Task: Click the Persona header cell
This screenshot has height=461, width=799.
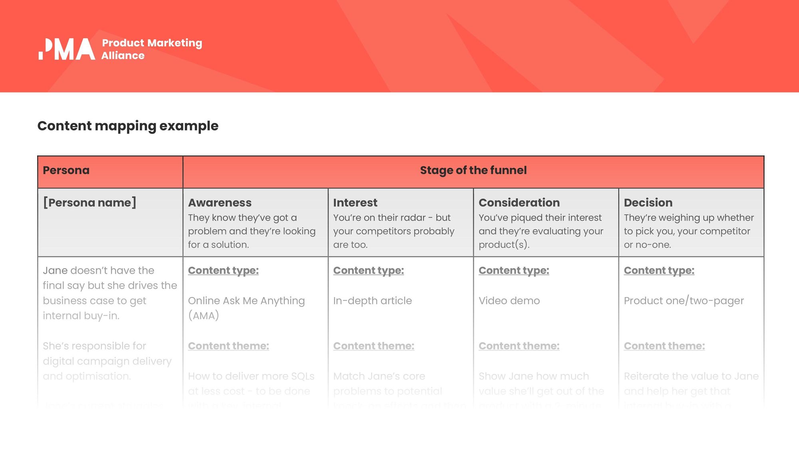Action: pyautogui.click(x=110, y=172)
